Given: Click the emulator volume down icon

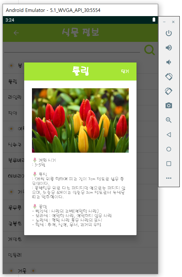Looking at the screenshot, I should click(168, 62).
